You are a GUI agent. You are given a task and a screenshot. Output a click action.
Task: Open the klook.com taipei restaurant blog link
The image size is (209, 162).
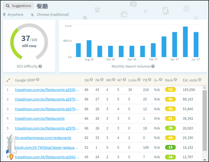pyautogui.click(x=46, y=147)
